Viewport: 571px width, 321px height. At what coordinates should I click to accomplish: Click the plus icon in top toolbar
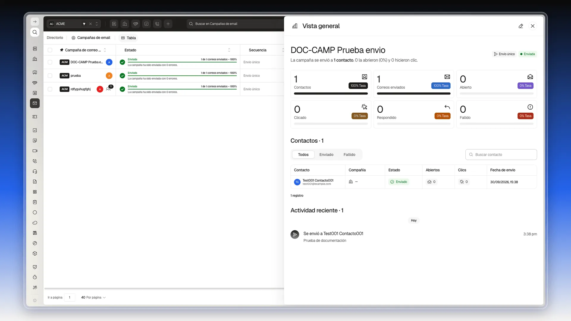(x=168, y=24)
